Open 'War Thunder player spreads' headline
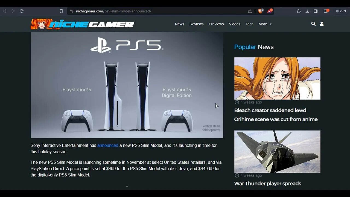 coord(268,184)
